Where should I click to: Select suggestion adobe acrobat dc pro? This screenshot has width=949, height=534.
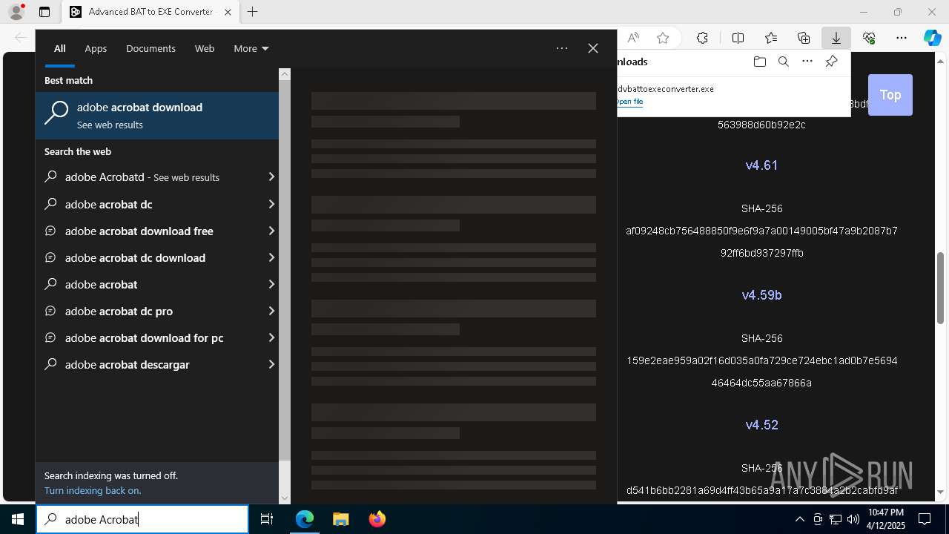150,311
